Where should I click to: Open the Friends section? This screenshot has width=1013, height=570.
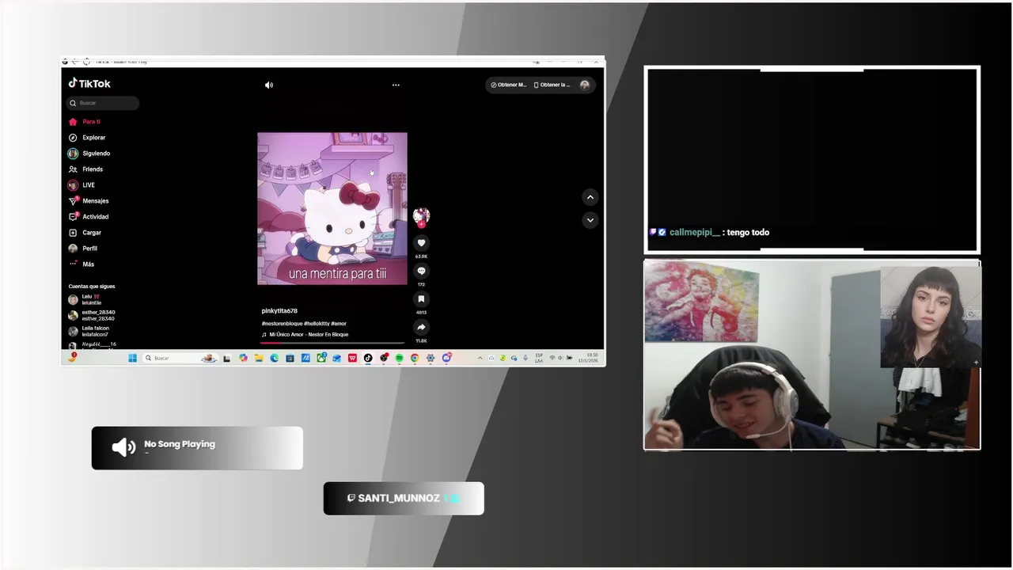(x=85, y=169)
